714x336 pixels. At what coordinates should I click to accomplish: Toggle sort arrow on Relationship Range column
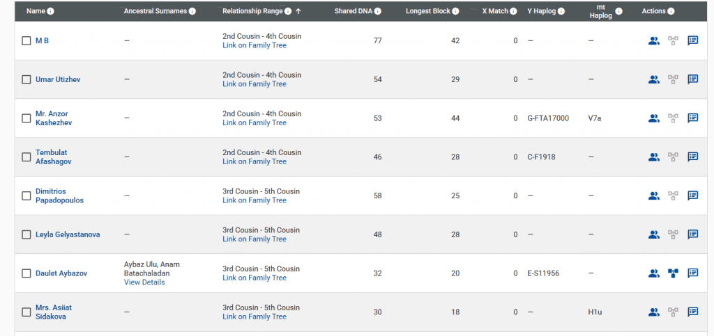pos(298,12)
